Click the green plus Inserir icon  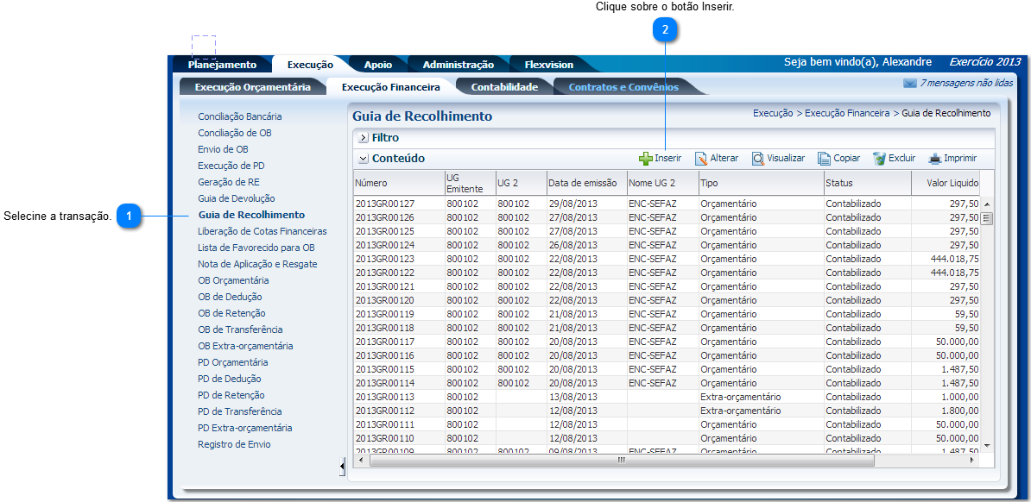click(x=645, y=159)
